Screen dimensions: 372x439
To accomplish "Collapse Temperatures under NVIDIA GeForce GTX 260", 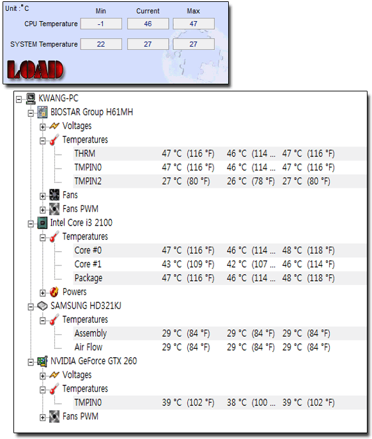I will [42, 390].
